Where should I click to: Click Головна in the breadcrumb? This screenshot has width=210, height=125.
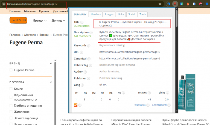15,35
